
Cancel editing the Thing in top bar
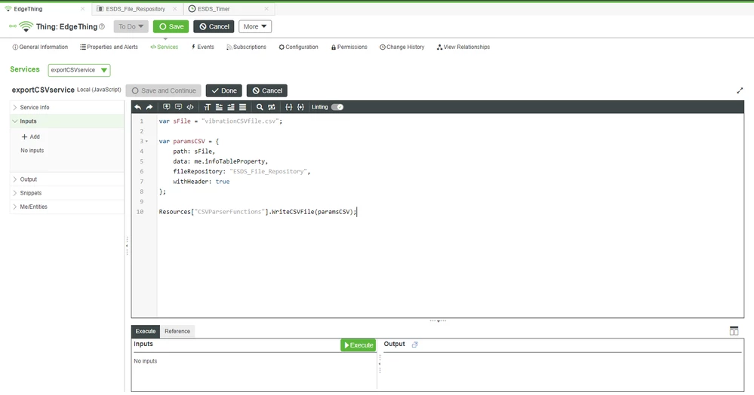[214, 26]
